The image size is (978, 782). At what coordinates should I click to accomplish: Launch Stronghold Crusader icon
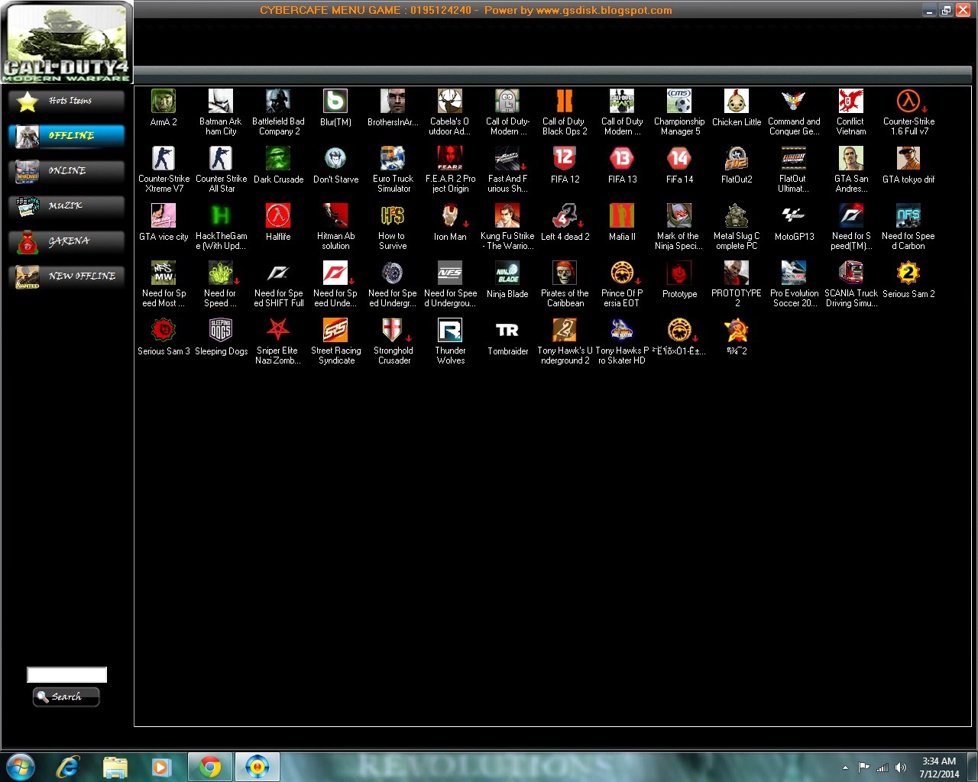[x=393, y=330]
